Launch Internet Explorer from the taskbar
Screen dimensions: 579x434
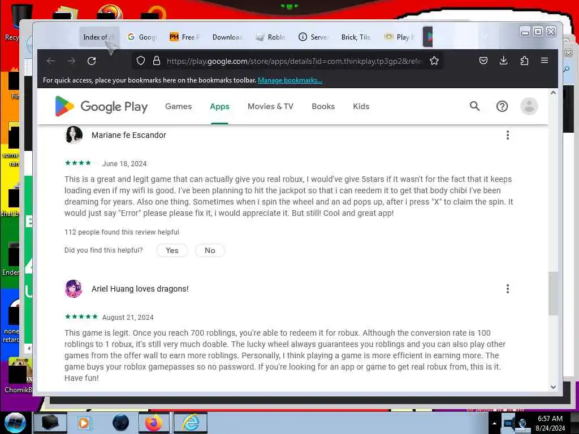[191, 423]
